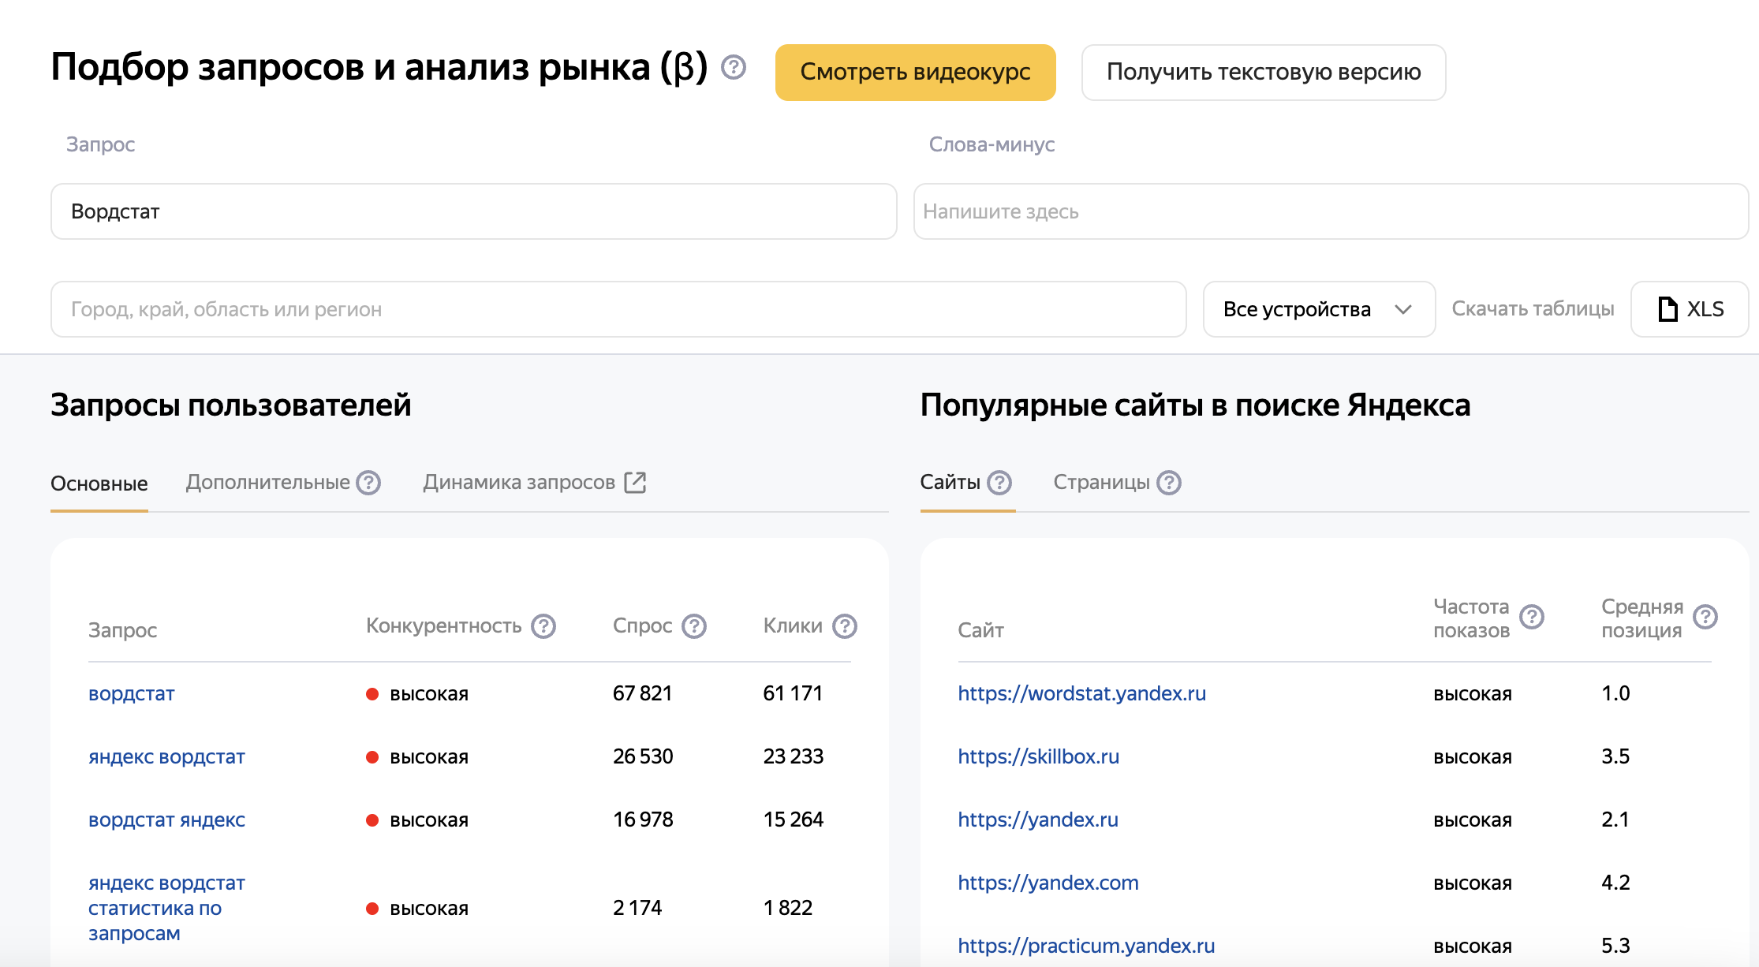Select the Сайты tab
The height and width of the screenshot is (967, 1759).
(x=950, y=482)
